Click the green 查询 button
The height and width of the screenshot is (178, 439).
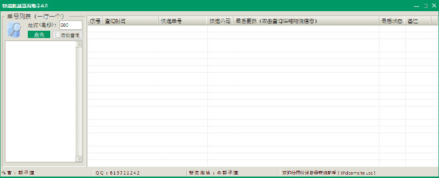[39, 35]
